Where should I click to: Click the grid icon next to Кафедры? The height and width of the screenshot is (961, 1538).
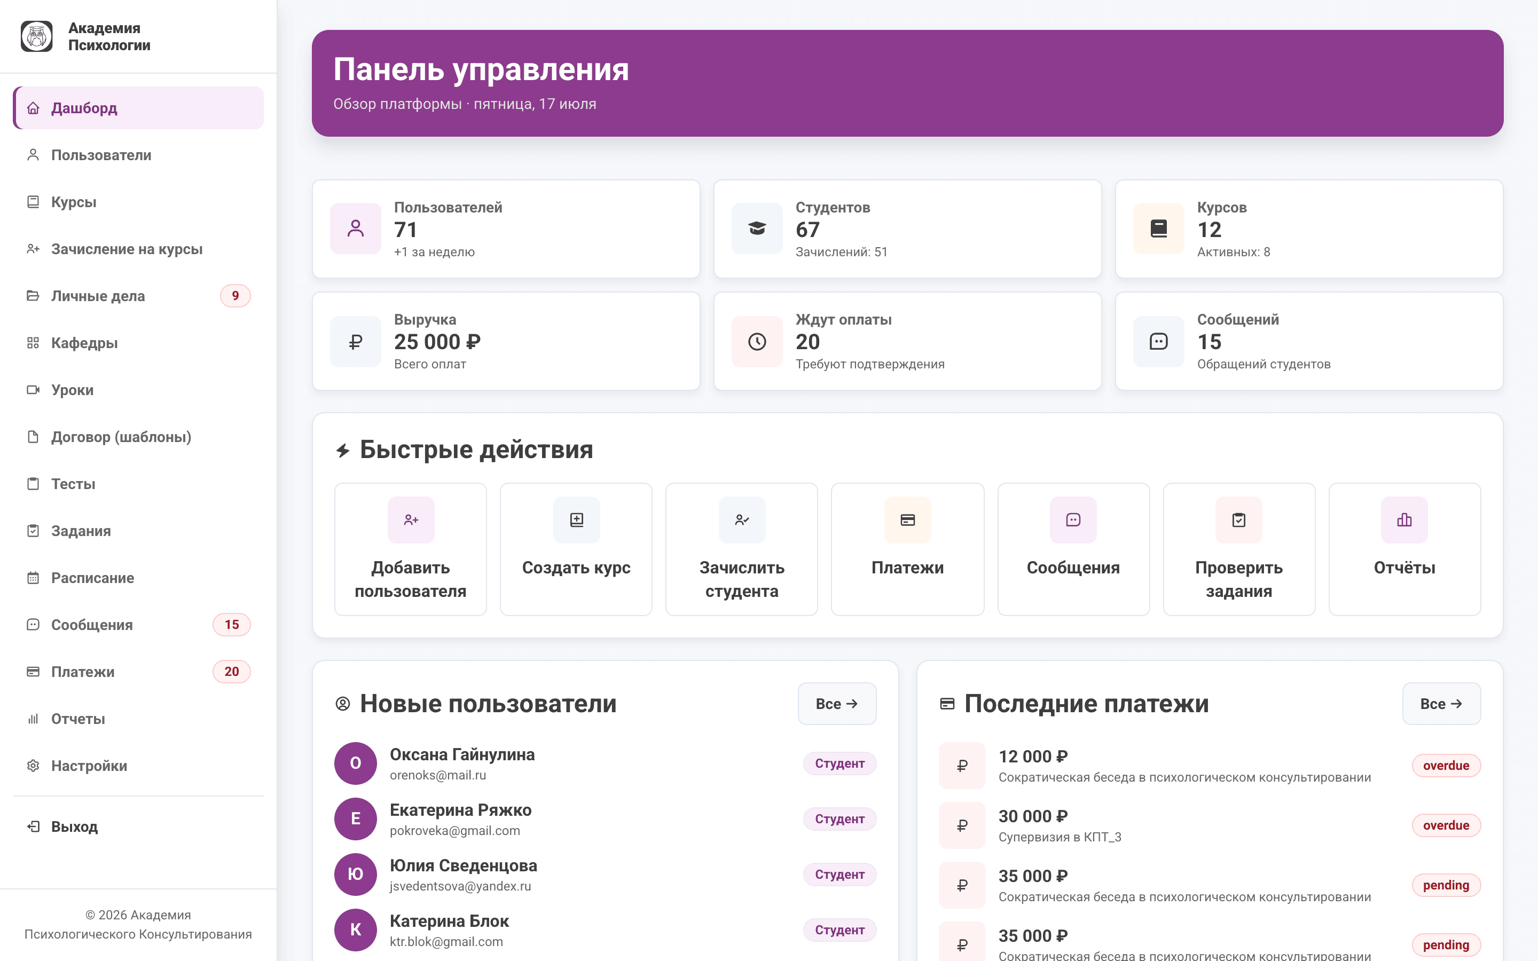tap(33, 343)
